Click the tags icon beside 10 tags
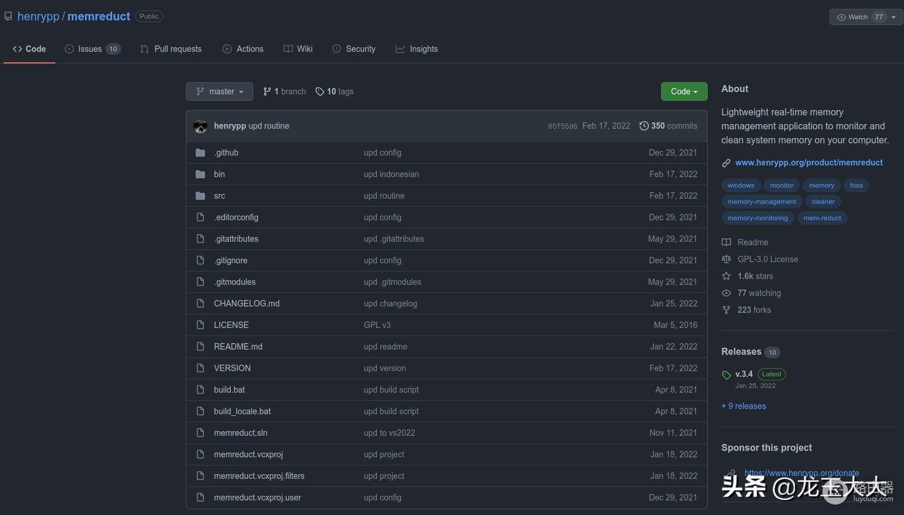 [x=320, y=91]
